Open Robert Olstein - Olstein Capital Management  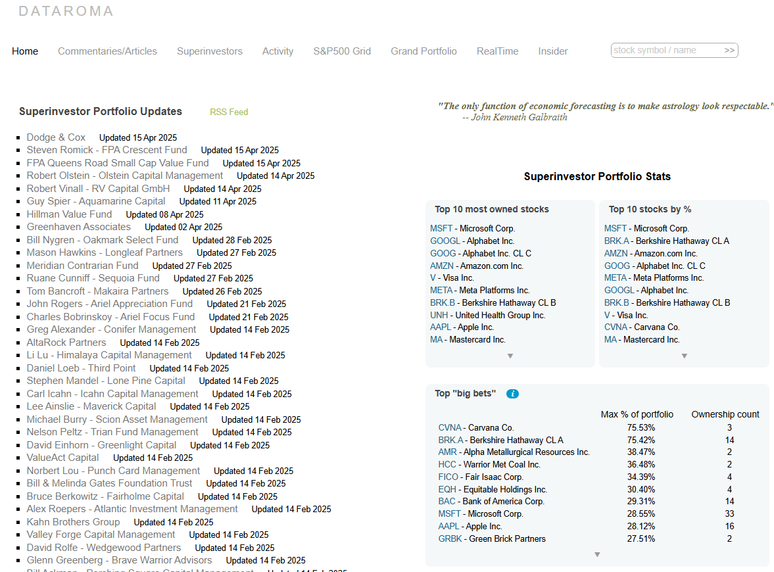tap(125, 175)
